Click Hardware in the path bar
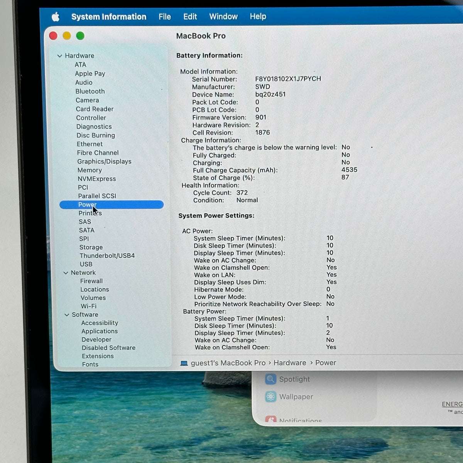463x463 pixels. coord(290,363)
